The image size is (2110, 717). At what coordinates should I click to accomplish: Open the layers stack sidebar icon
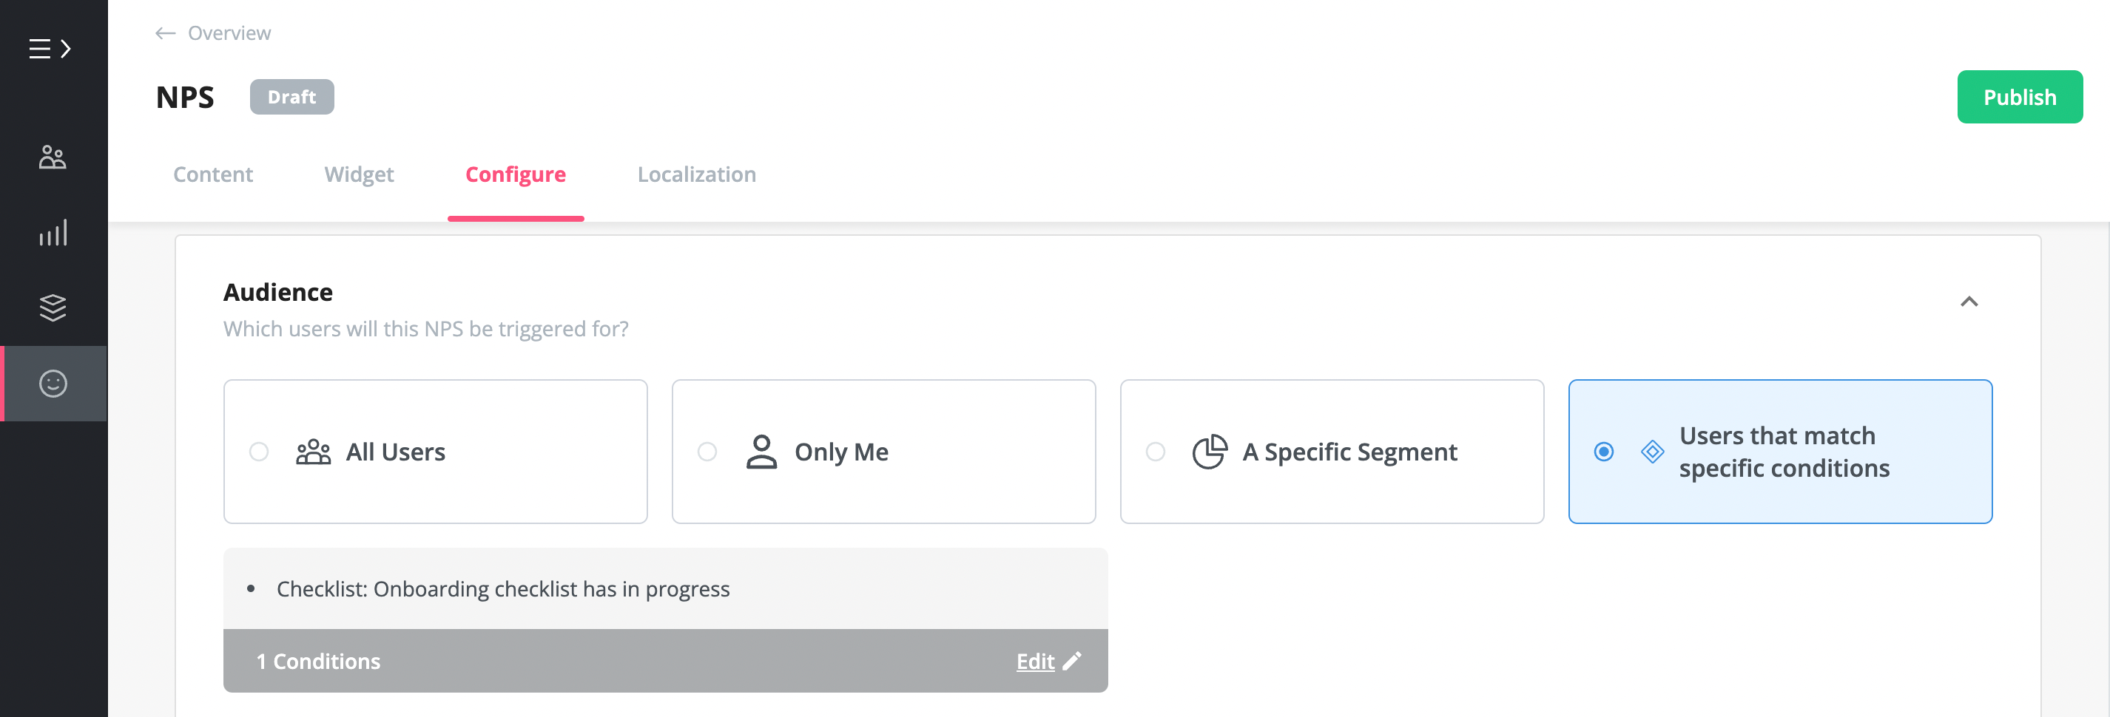click(x=53, y=307)
